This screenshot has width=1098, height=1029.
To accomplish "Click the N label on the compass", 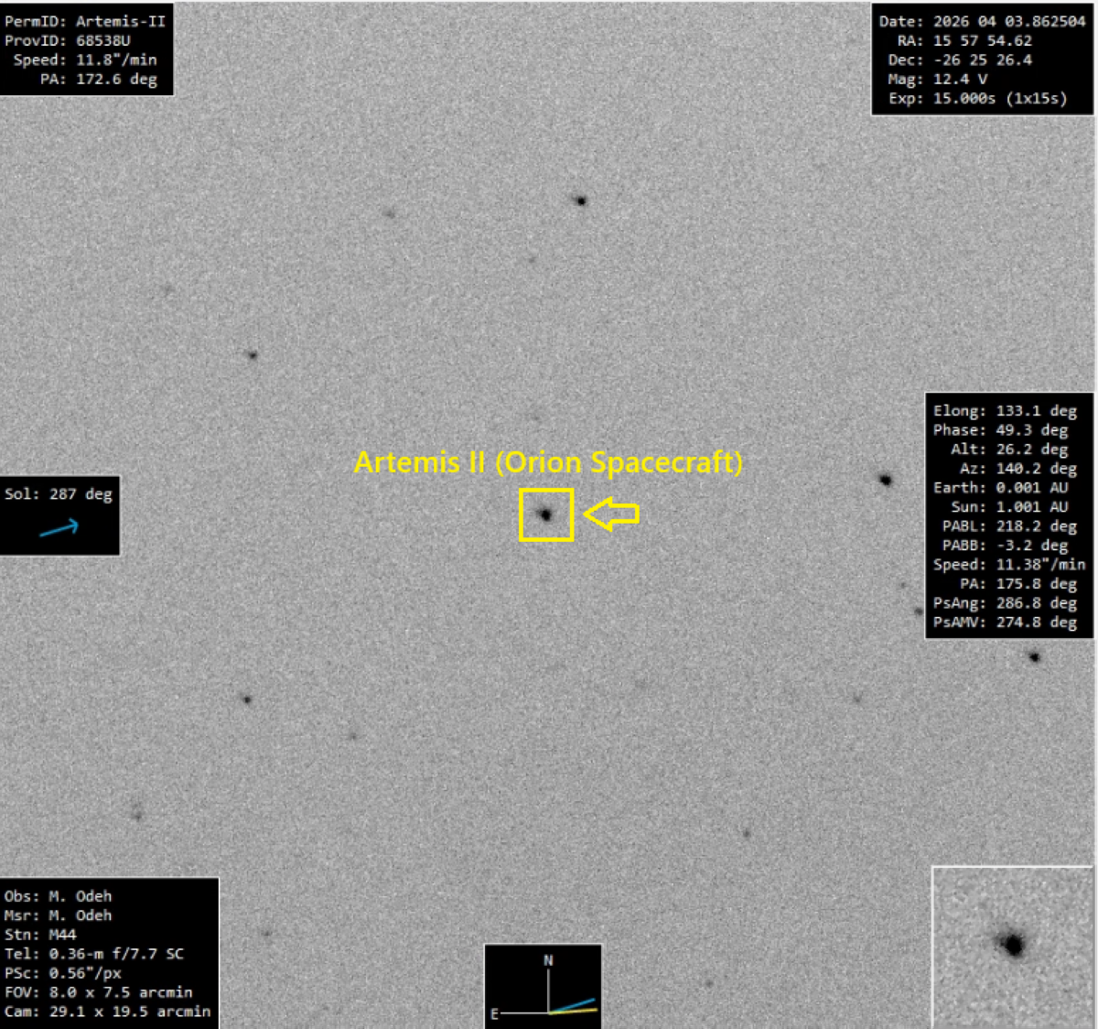I will tap(548, 960).
